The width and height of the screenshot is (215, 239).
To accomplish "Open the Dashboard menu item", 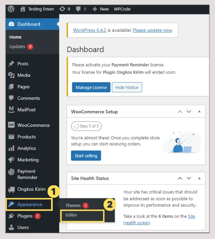I will (33, 24).
